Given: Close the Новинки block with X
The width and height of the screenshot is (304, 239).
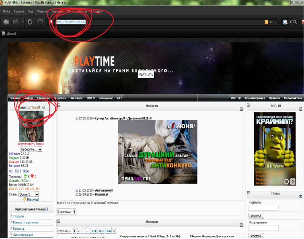Looking at the screenshot, I should pyautogui.click(x=241, y=225).
